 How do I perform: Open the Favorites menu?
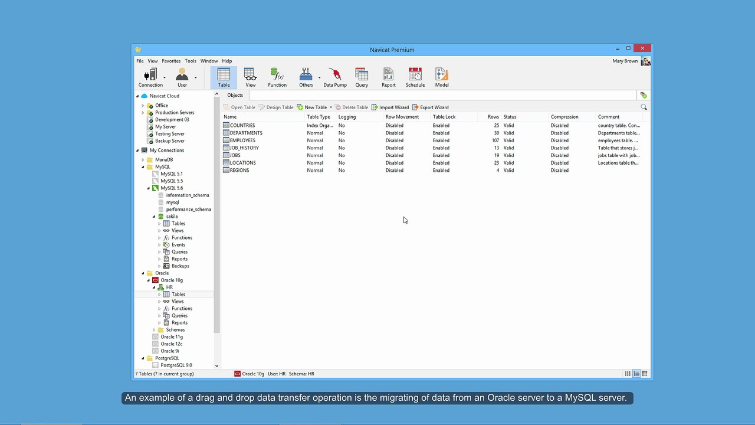pos(171,61)
